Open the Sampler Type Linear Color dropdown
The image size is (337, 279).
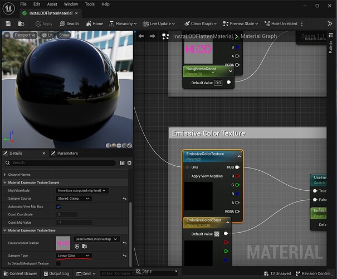point(74,256)
